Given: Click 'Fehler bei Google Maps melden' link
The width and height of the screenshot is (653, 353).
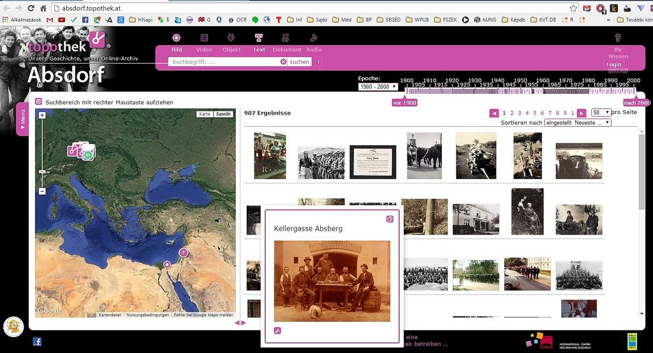Looking at the screenshot, I should click(203, 315).
